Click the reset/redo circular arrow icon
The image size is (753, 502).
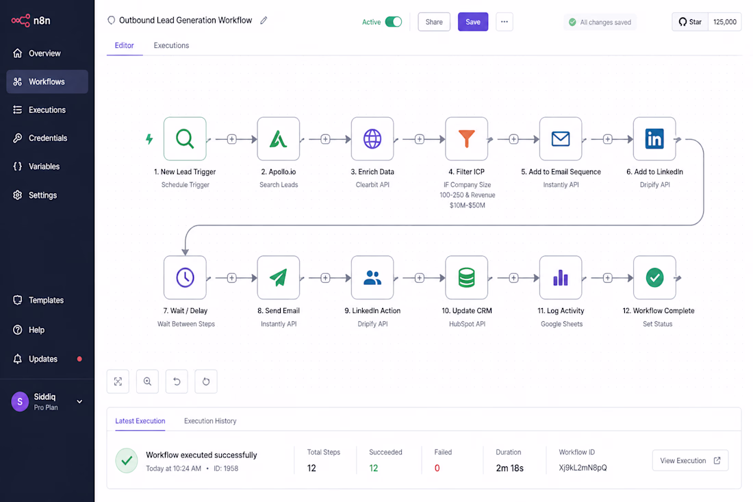(206, 381)
